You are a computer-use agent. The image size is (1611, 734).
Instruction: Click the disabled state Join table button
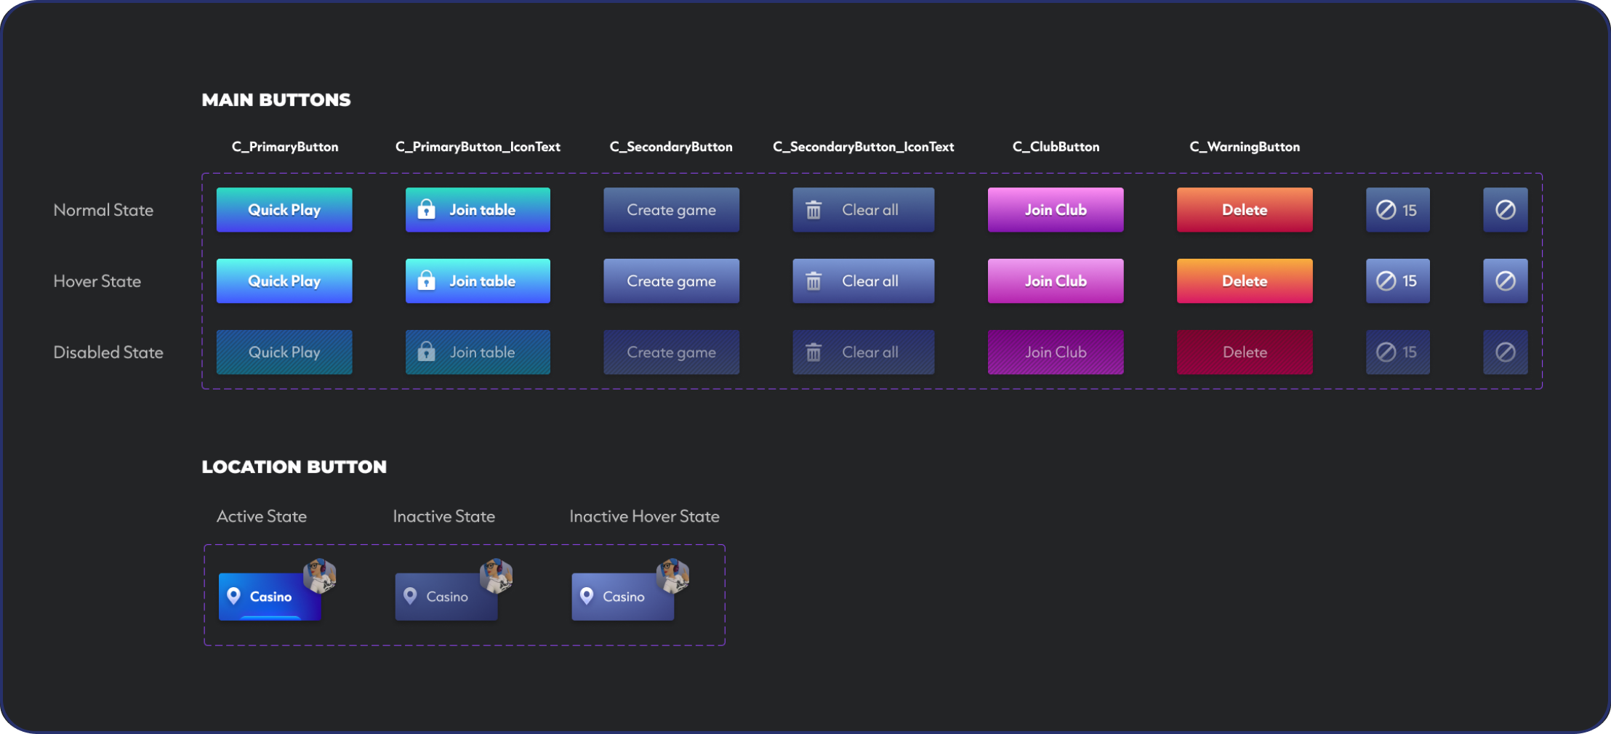478,352
